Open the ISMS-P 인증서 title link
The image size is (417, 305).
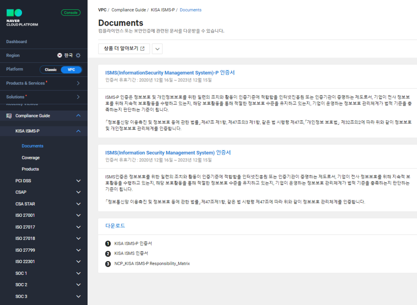pos(170,72)
